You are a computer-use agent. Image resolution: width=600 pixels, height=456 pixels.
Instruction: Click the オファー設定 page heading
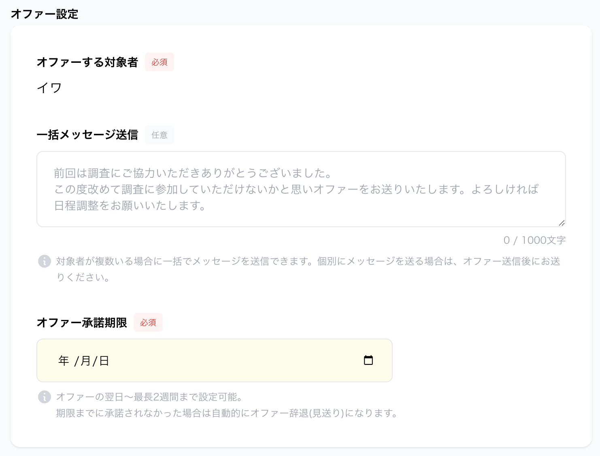[45, 14]
